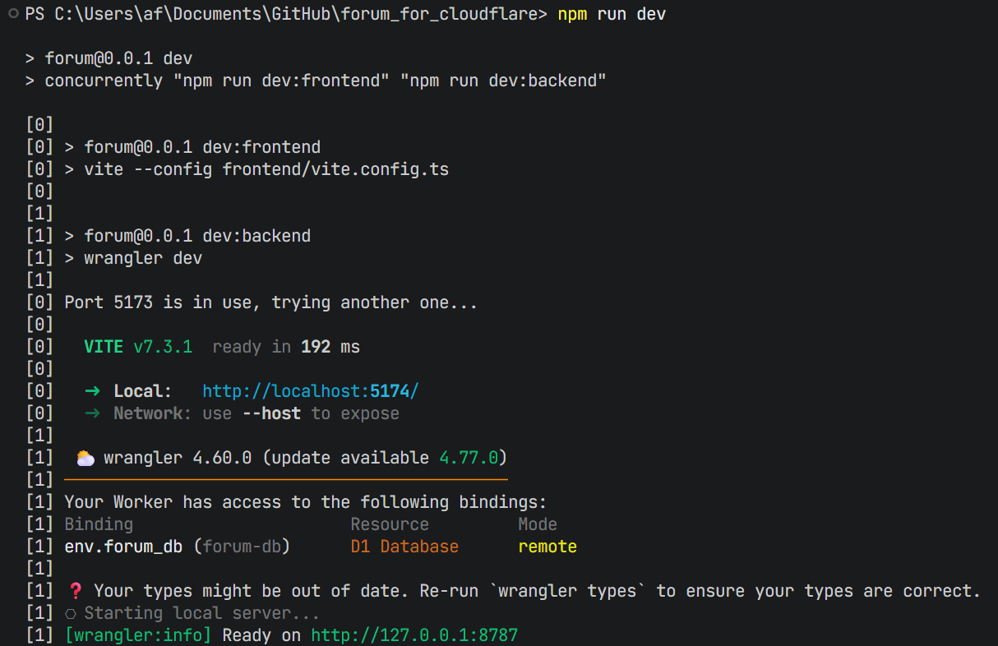Click the orange separator line under wrangler
Image resolution: width=998 pixels, height=646 pixels.
pos(286,478)
